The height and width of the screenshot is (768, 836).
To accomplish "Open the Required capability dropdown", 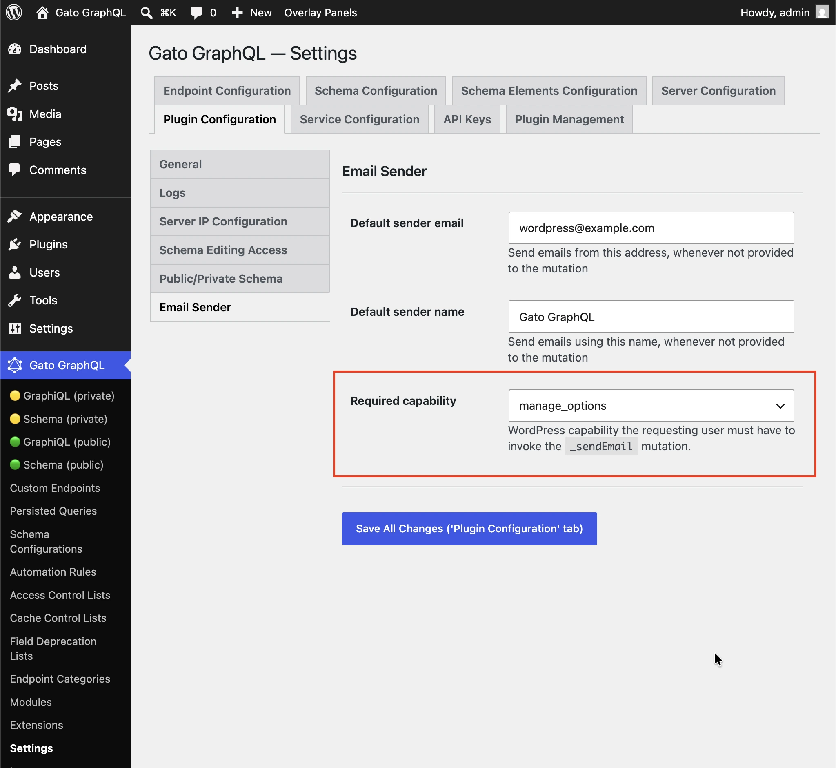I will (651, 406).
